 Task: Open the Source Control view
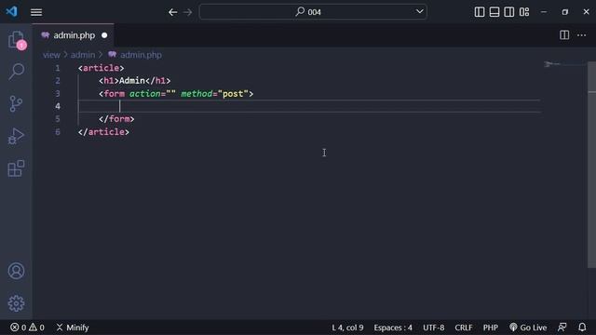(x=16, y=103)
